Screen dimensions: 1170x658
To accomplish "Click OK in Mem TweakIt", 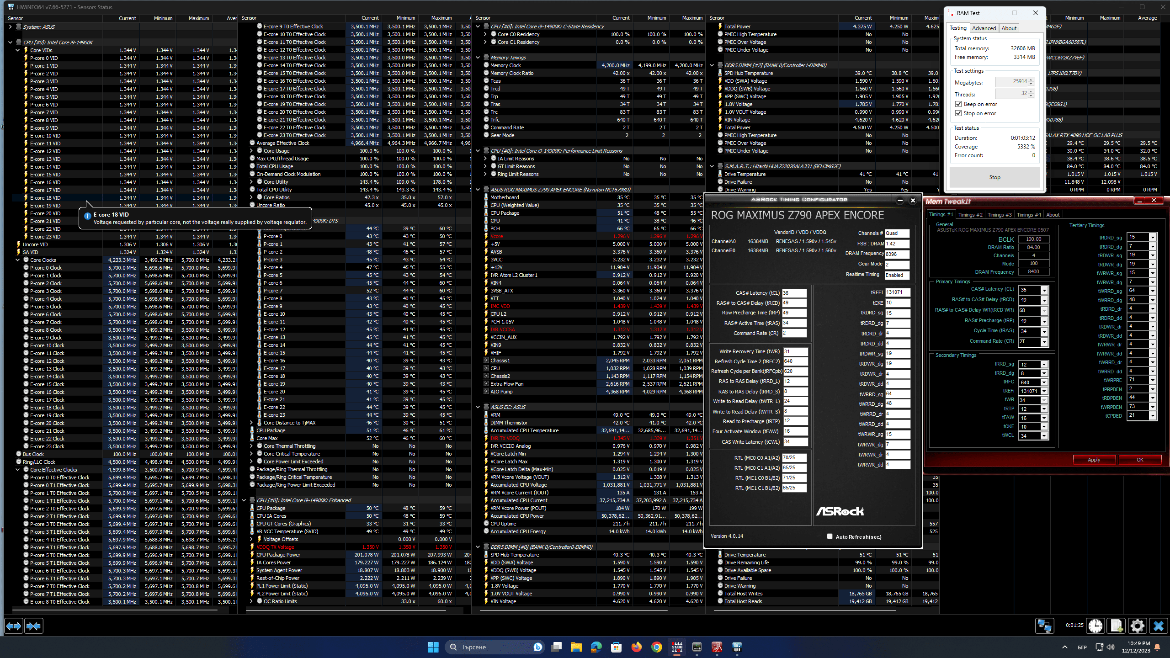I will [1140, 460].
